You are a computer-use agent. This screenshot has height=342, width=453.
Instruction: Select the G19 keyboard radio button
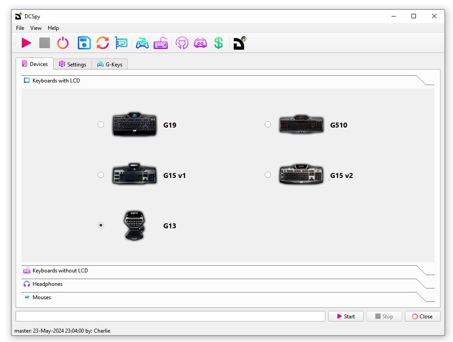[101, 124]
